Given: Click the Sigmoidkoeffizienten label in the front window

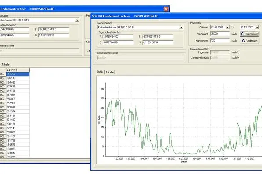Looking at the screenshot, I should click(110, 32).
